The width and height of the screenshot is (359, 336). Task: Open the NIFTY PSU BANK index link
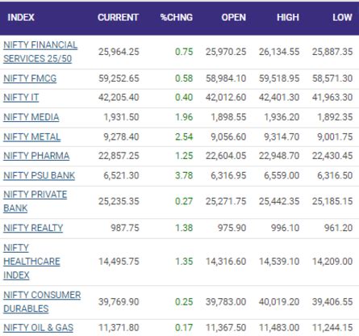[39, 175]
